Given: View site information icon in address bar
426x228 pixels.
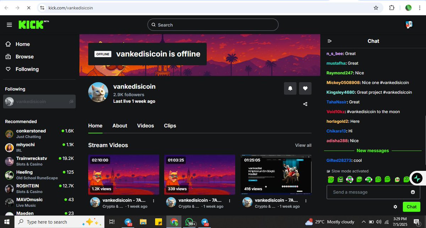Looking at the screenshot, I should click(42, 7).
